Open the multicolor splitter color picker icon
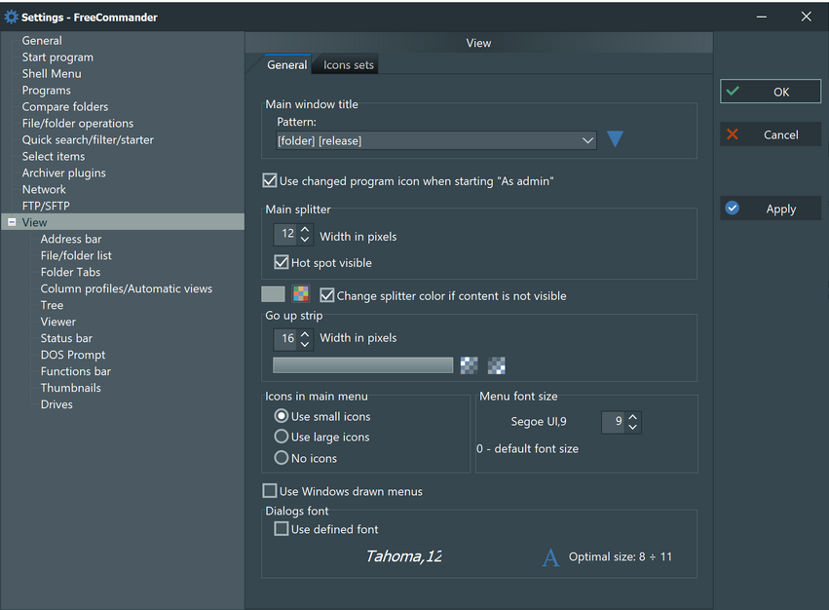 coord(301,293)
